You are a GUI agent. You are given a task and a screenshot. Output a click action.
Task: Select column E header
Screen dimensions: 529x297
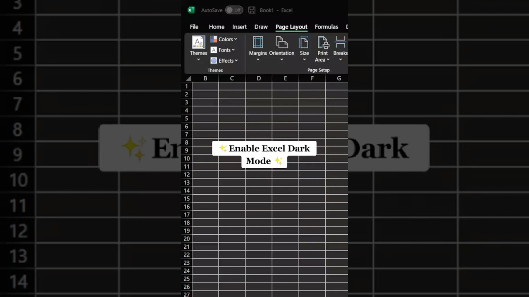(285, 78)
